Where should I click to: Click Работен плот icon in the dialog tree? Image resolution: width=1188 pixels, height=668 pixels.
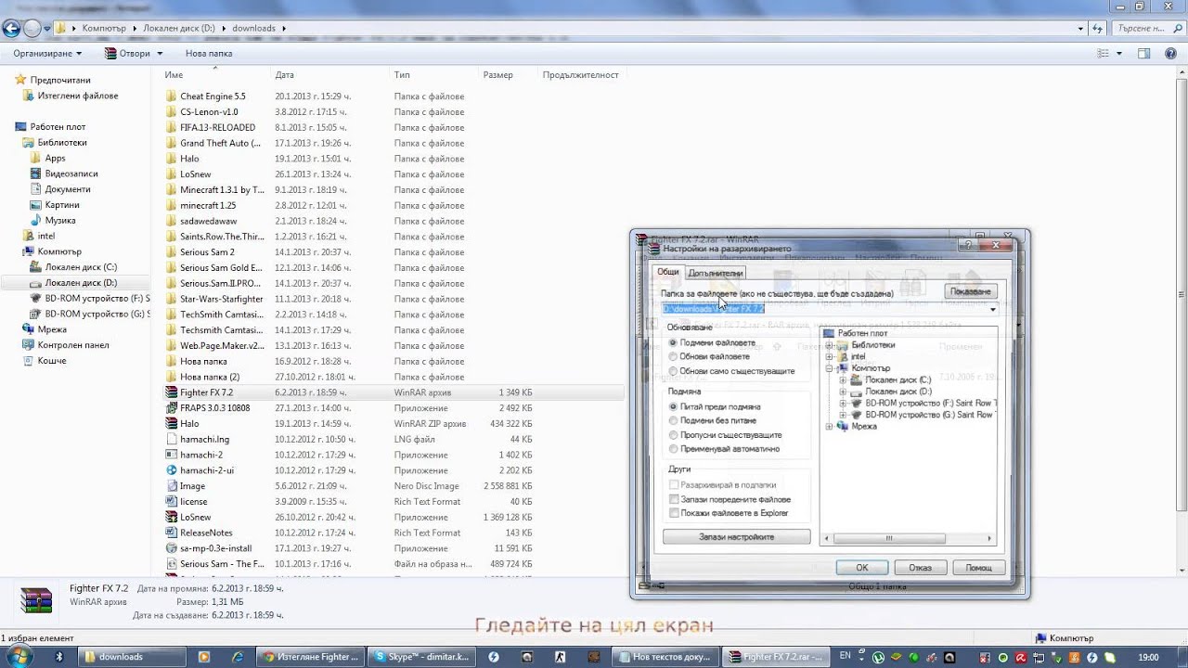(829, 333)
